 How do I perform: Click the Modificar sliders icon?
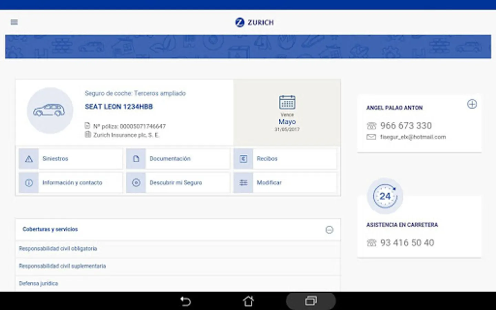[x=243, y=183]
